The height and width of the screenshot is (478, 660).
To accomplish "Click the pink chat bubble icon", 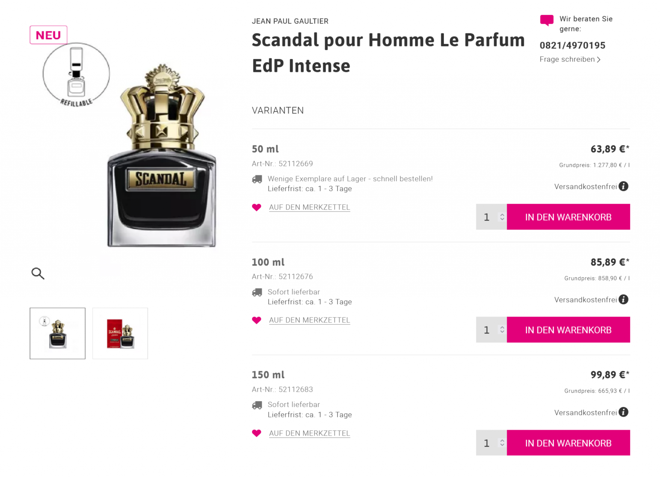I will point(547,20).
